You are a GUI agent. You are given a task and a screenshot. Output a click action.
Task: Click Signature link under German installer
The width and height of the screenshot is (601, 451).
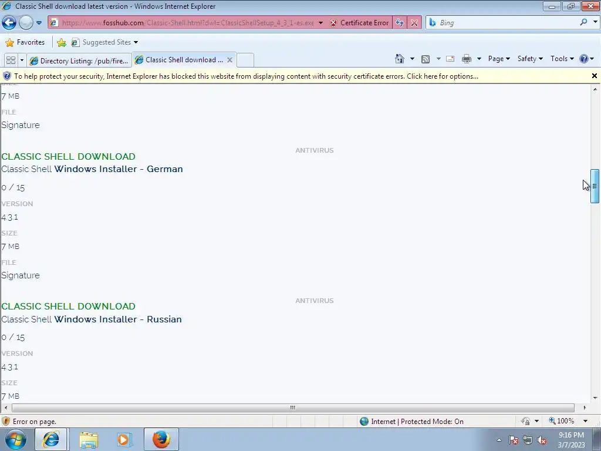point(21,275)
